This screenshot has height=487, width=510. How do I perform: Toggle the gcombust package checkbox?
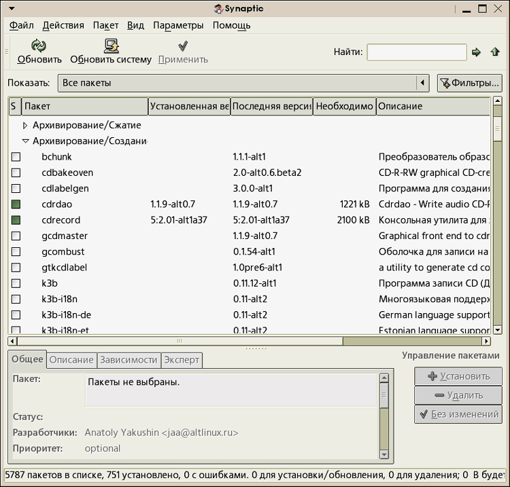point(16,252)
